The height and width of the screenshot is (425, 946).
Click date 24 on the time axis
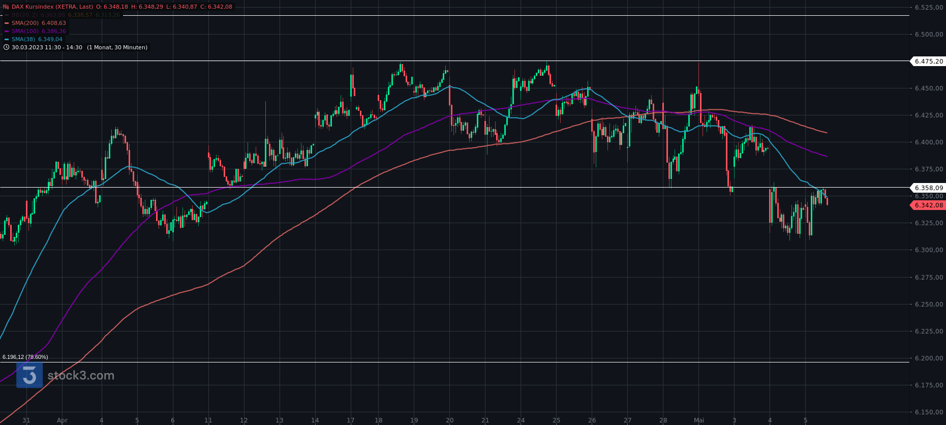521,420
